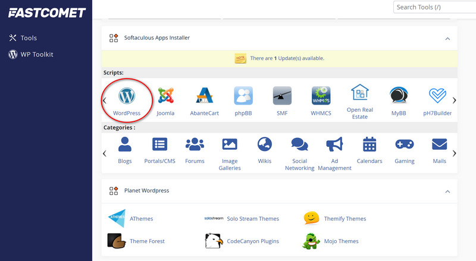The height and width of the screenshot is (261, 476).
Task: Open the WHMCS script icon
Action: click(x=321, y=96)
